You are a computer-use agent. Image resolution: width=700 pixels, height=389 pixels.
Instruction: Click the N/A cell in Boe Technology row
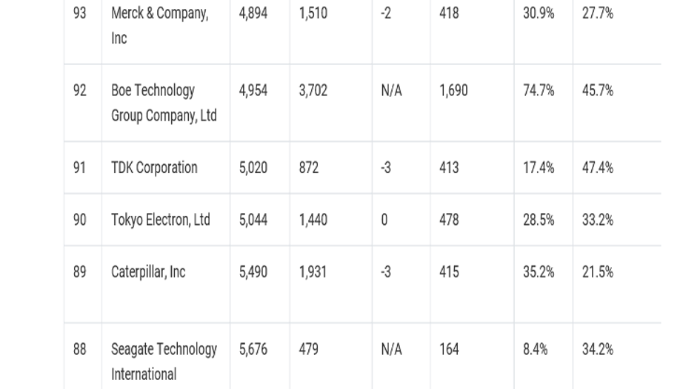click(x=391, y=90)
